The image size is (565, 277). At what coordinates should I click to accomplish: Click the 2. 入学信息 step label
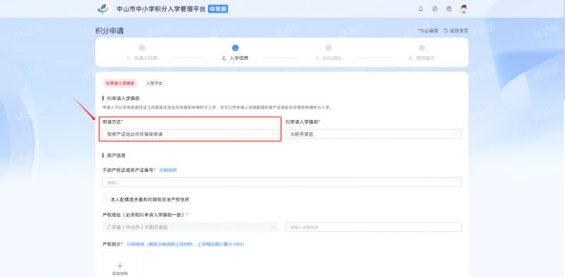[x=235, y=58]
